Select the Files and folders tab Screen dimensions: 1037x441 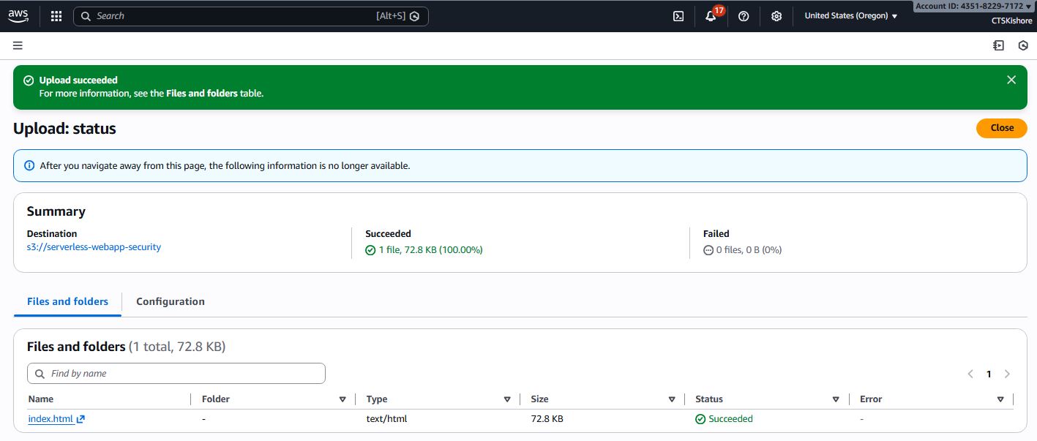(67, 301)
